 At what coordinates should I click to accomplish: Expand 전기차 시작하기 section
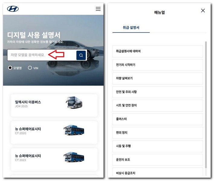[158, 65]
